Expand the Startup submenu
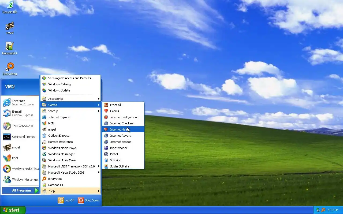The image size is (343, 214). click(71, 111)
